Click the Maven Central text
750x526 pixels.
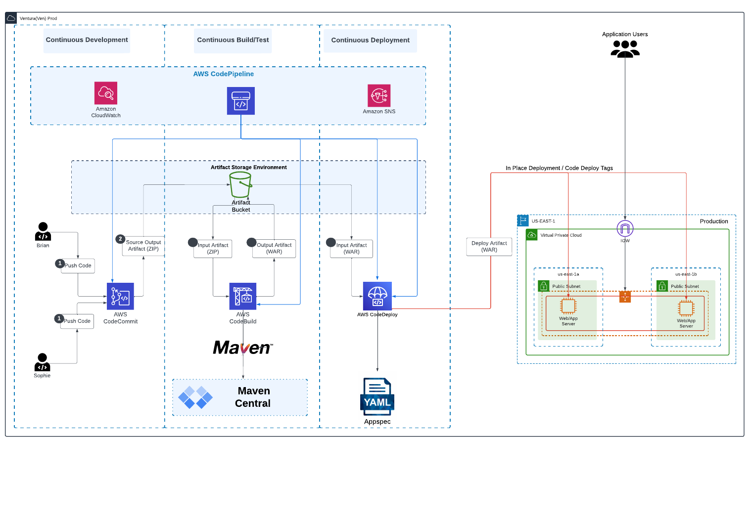click(253, 397)
